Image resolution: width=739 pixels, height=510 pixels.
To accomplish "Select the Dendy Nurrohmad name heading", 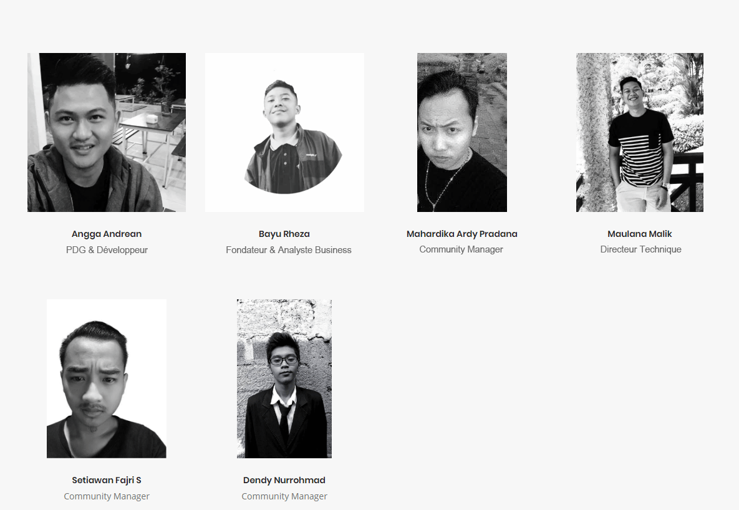I will (284, 480).
